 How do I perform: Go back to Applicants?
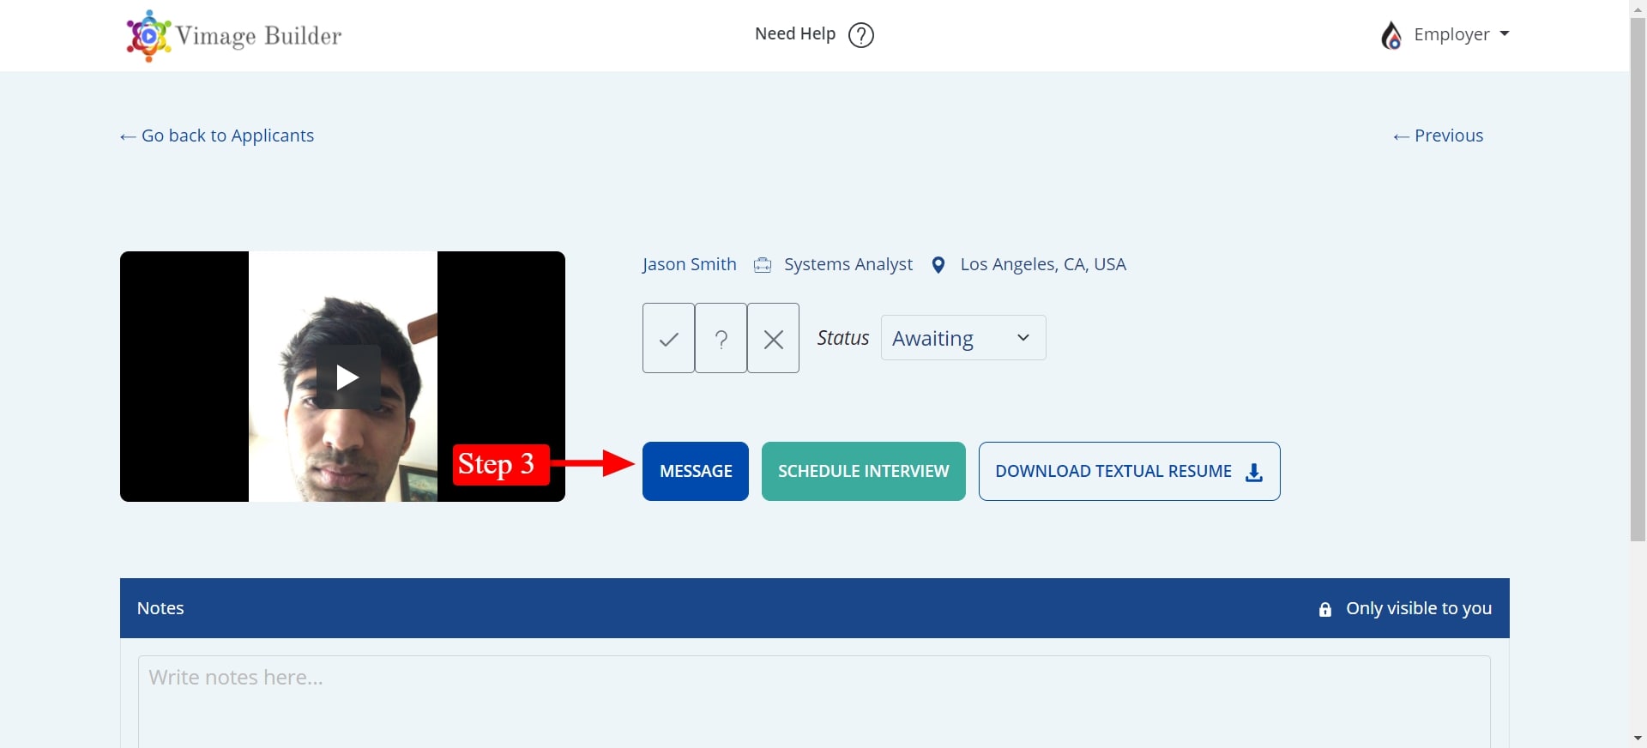click(217, 136)
